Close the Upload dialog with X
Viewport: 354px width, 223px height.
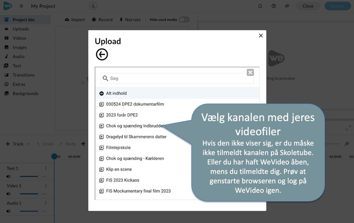pos(261,36)
